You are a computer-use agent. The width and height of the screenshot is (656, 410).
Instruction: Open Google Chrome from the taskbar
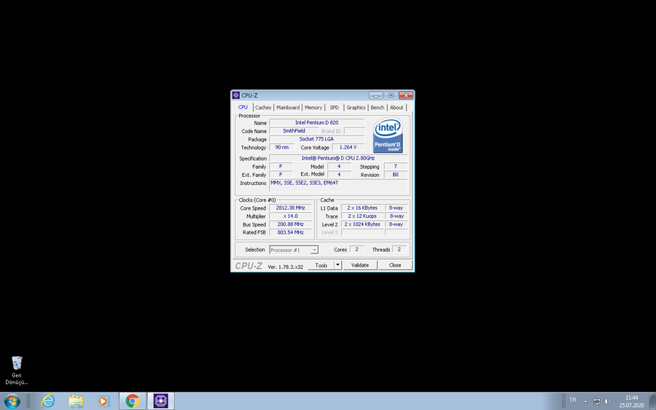132,401
